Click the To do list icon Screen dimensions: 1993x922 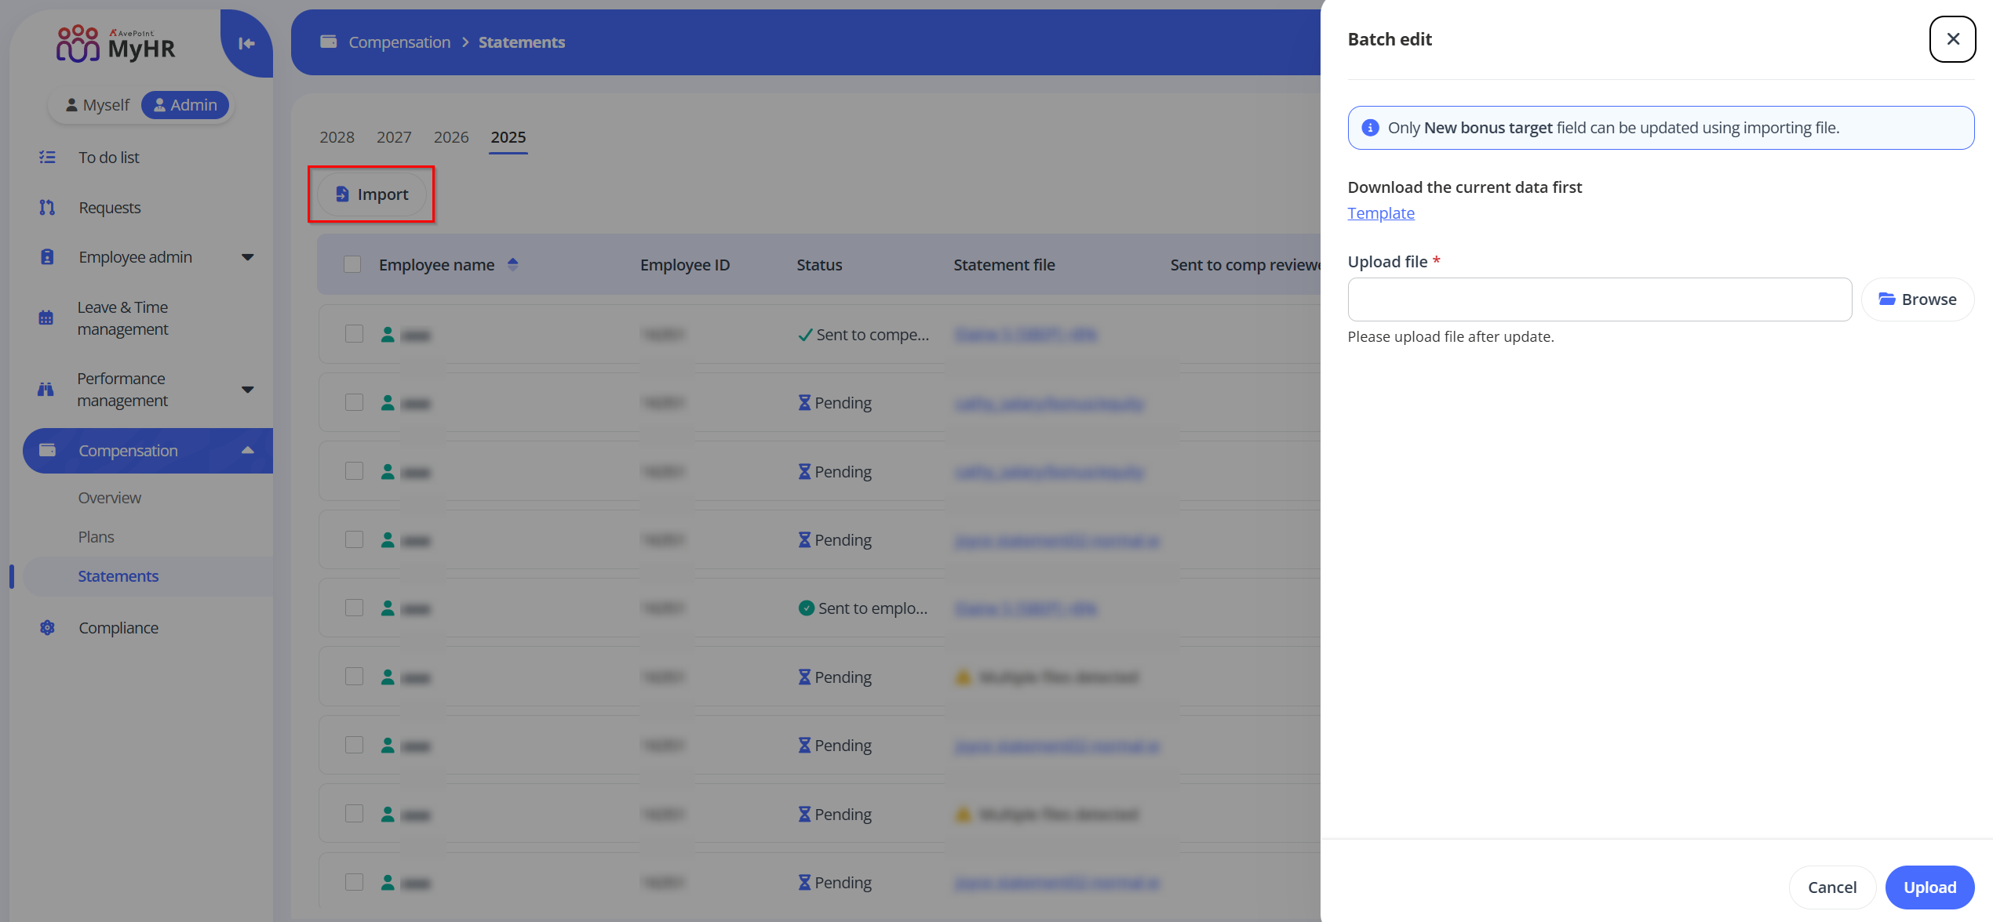tap(47, 158)
